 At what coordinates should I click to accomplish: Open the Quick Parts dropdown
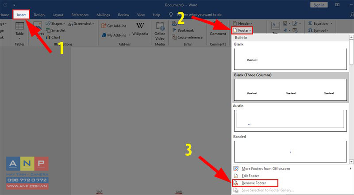pos(286,23)
